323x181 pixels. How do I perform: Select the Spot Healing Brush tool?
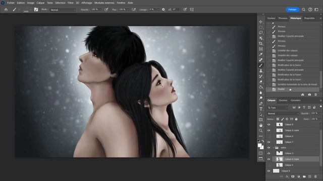click(261, 60)
